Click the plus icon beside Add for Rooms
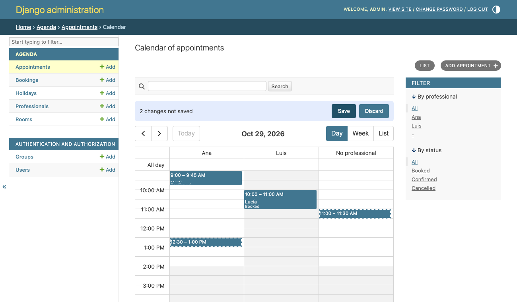This screenshot has width=517, height=302. coord(102,119)
